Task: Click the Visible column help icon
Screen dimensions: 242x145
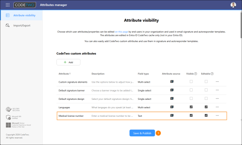Action: click(196, 74)
